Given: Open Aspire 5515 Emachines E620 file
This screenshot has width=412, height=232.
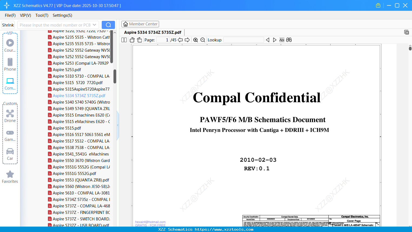Looking at the screenshot, I should 79,115.
